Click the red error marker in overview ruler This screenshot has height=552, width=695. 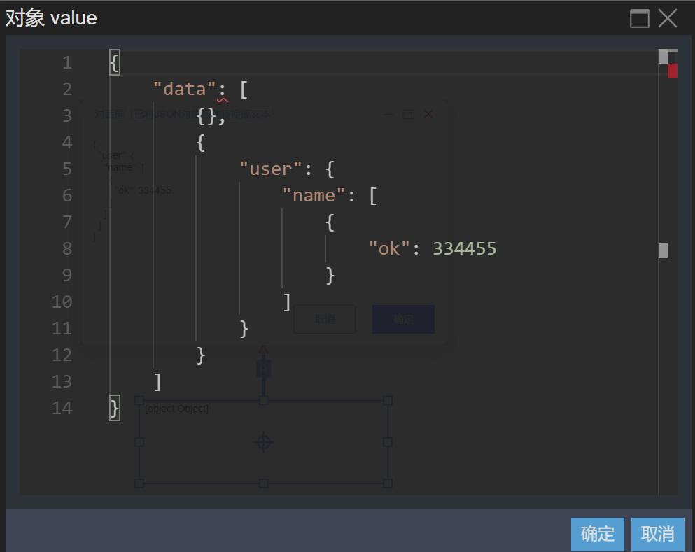tap(673, 71)
